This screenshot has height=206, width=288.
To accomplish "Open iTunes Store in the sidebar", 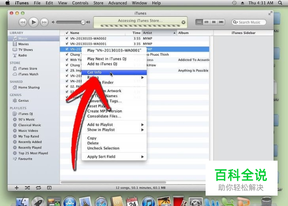I will (34, 69).
